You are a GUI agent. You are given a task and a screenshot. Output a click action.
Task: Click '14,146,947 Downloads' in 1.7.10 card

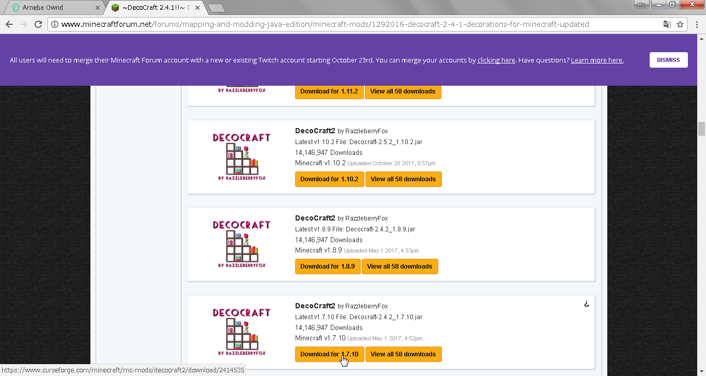329,328
